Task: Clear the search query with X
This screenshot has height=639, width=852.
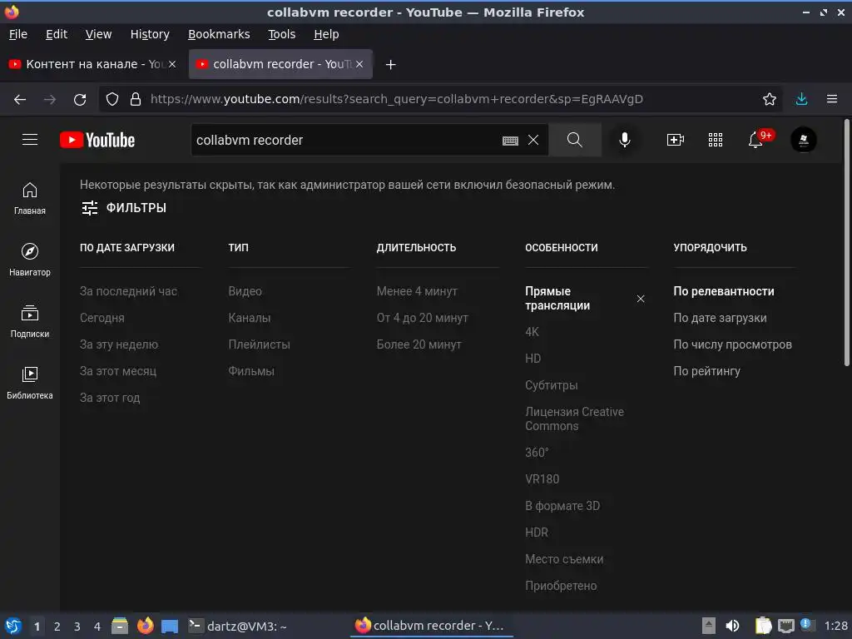Action: pos(533,140)
